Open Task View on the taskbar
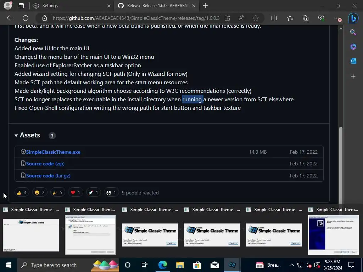This screenshot has height=272, width=363. pyautogui.click(x=145, y=265)
